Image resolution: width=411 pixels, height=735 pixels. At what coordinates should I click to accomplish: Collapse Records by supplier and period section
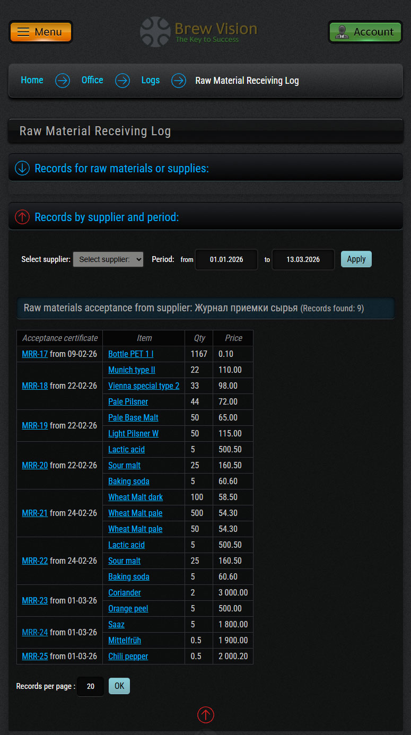click(22, 217)
